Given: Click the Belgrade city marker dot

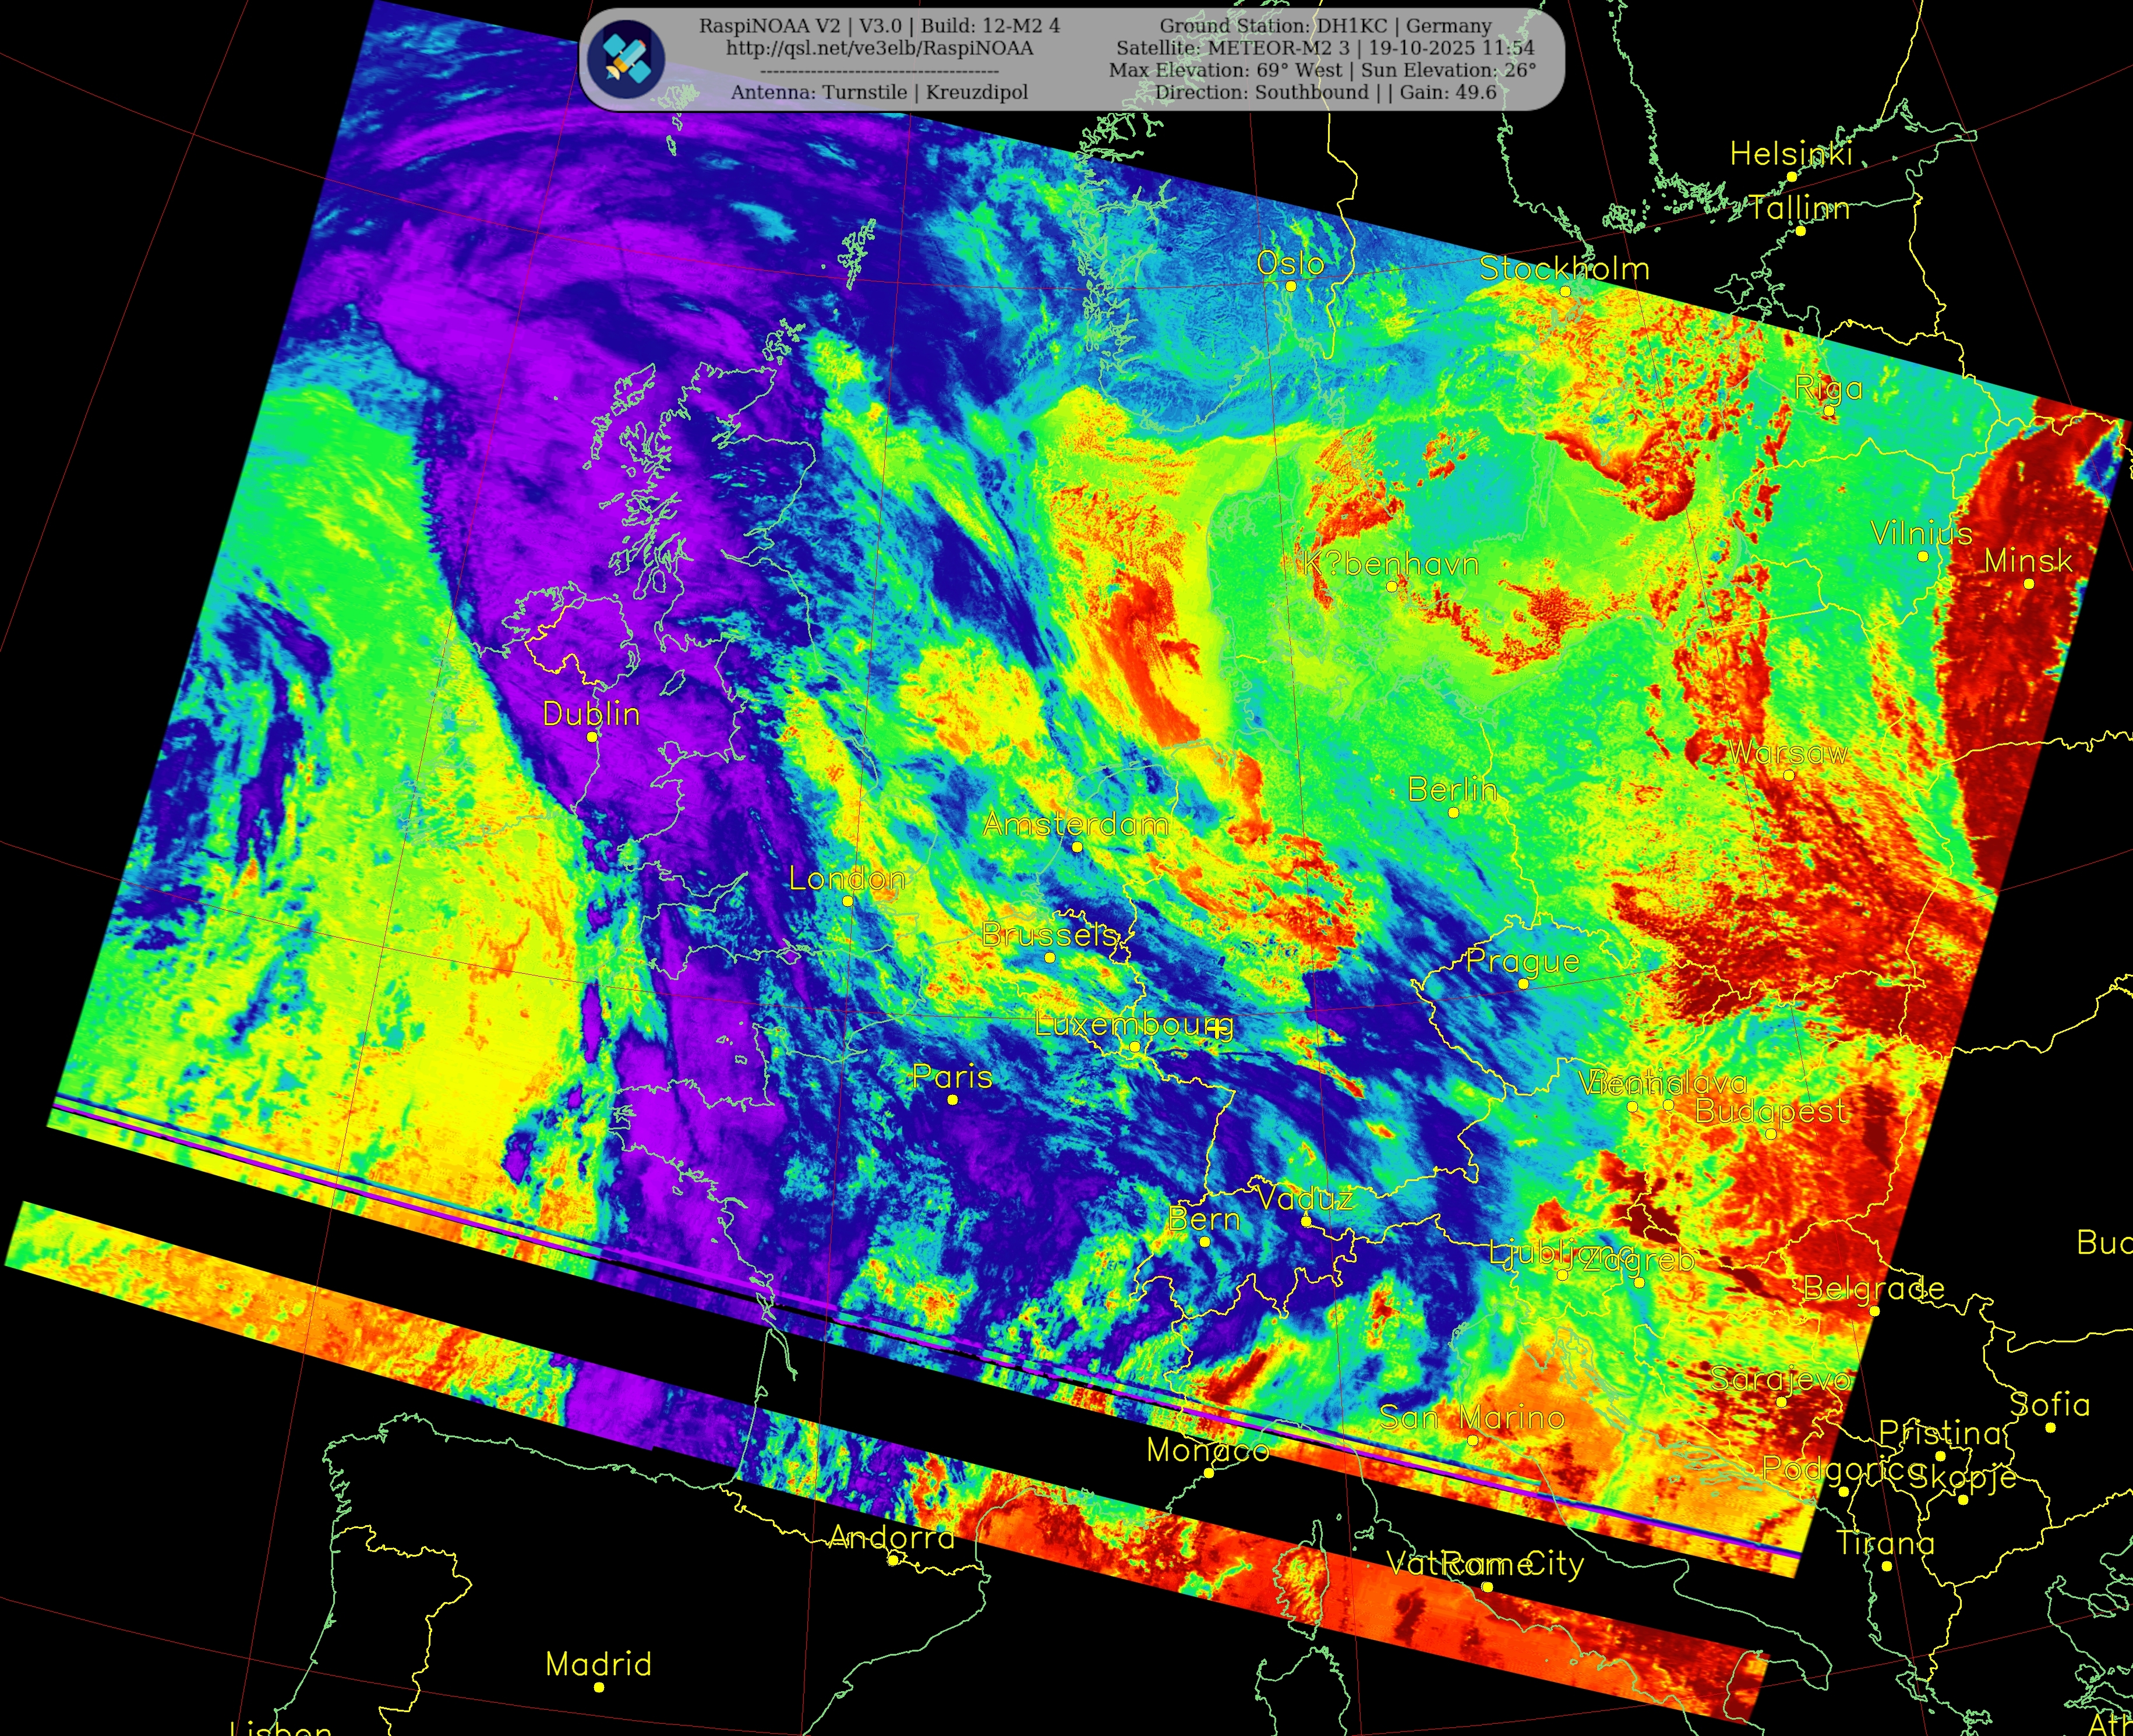Looking at the screenshot, I should click(x=1874, y=1311).
